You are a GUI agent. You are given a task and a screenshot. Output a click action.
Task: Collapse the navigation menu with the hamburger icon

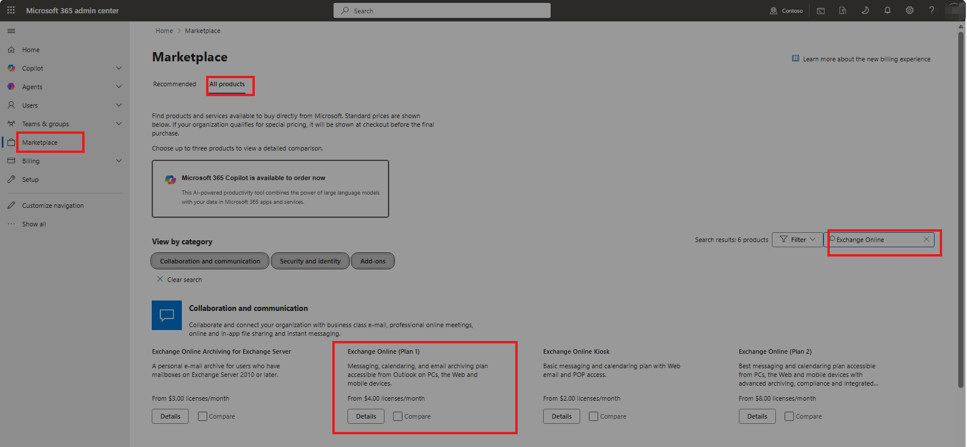pos(11,31)
